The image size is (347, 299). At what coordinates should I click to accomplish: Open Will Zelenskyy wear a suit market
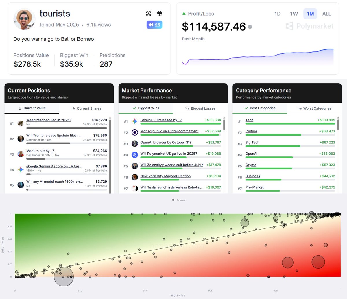click(x=171, y=165)
